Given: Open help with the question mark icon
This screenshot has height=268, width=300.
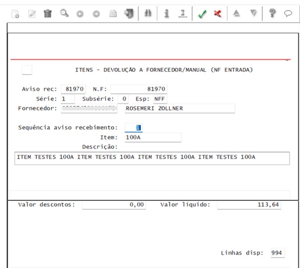Looking at the screenshot, I should pos(272,13).
